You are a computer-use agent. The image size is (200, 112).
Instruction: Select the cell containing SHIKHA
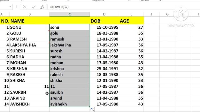pyautogui.click(x=30, y=80)
